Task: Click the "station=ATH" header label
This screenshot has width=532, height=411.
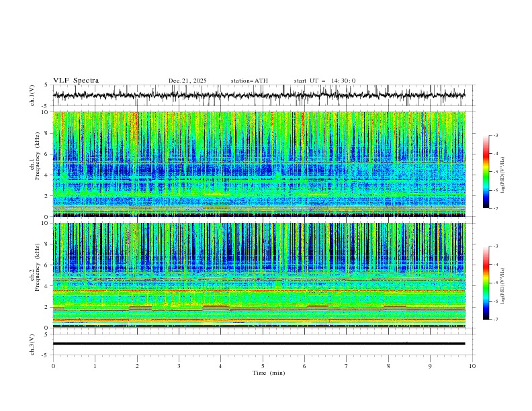Action: click(249, 81)
